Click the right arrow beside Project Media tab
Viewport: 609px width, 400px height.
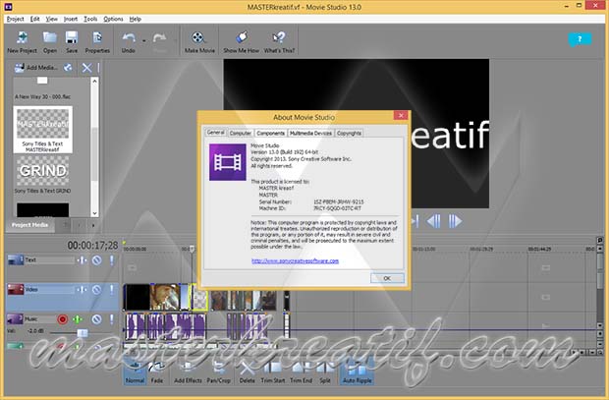[93, 225]
